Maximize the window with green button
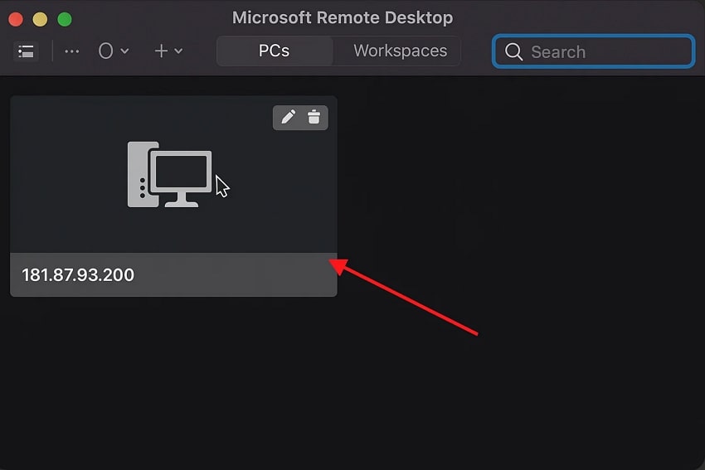 coord(65,19)
